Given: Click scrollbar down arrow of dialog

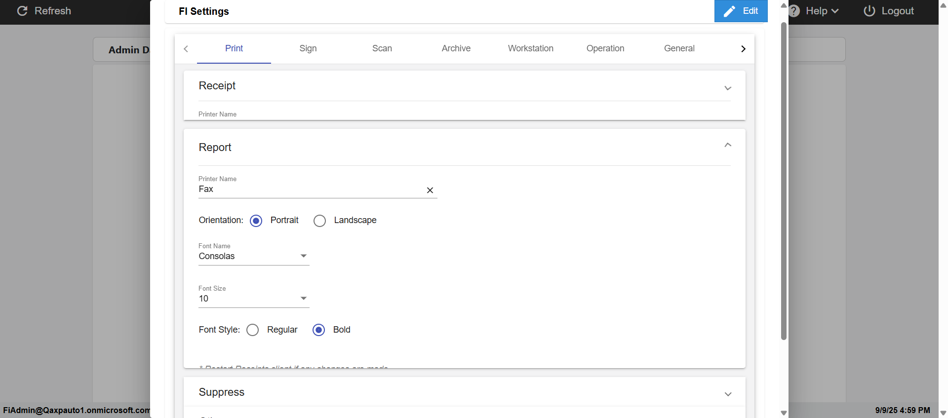Looking at the screenshot, I should (x=784, y=413).
